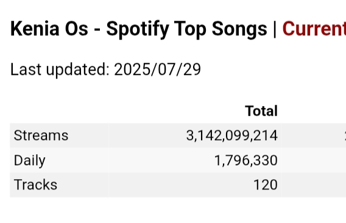The width and height of the screenshot is (346, 223).
Task: Select the words Last updated
Action: point(60,69)
